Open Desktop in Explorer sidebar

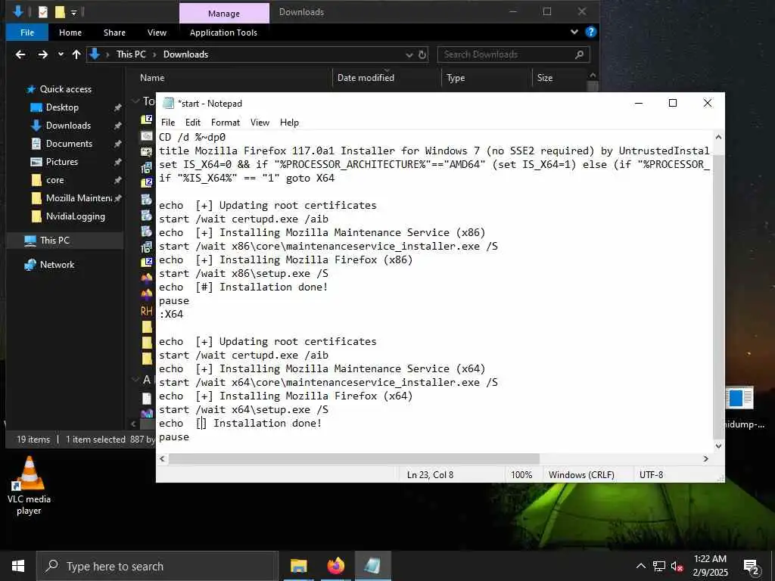(x=62, y=107)
